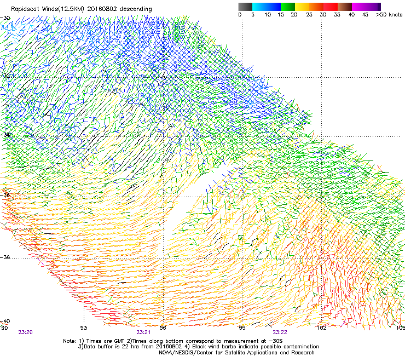This screenshot has height=356, width=405.
Task: Click the '10' label under the color bar
Action: tap(268, 15)
